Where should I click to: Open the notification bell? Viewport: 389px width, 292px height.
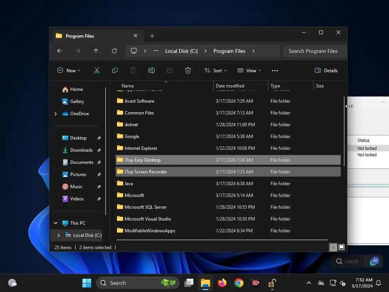pos(379,283)
